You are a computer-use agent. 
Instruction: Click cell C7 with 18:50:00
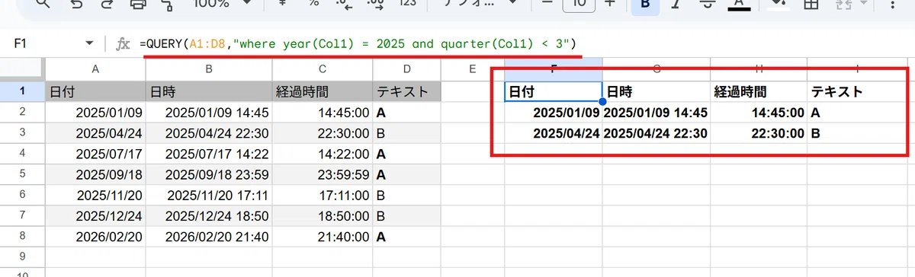[322, 216]
